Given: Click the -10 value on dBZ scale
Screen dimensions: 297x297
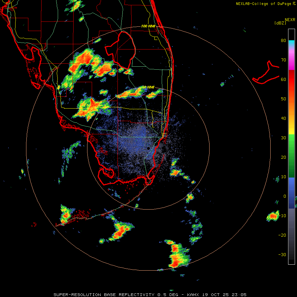Looking at the screenshot, I should [x=282, y=215].
